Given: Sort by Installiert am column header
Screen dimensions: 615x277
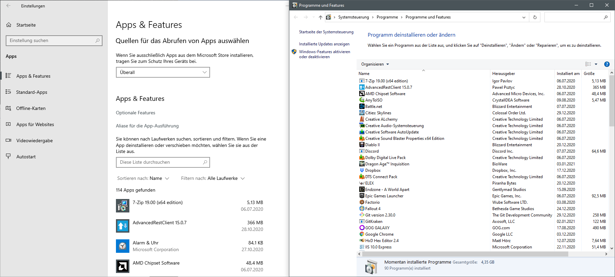Looking at the screenshot, I should [568, 73].
